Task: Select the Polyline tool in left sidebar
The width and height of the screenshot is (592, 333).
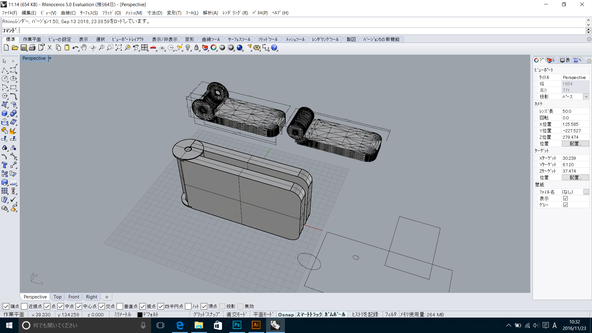Action: [x=5, y=70]
